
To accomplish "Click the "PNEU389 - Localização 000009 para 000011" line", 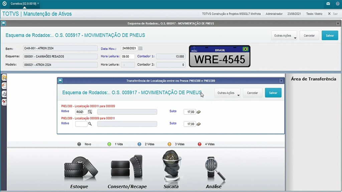I will coord(88,118).
